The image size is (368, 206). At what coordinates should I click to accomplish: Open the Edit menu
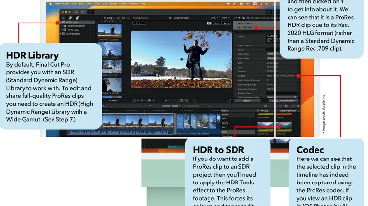coord(81,4)
